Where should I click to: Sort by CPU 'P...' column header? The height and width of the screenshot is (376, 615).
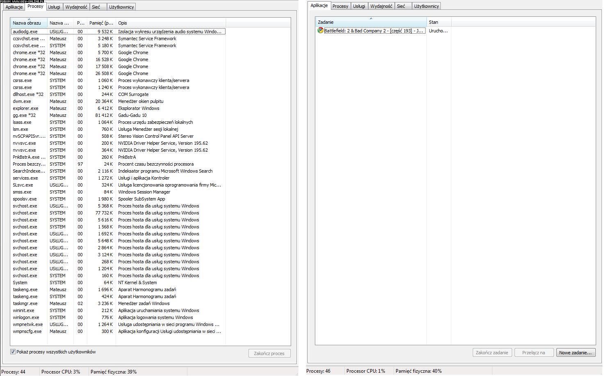(80, 23)
